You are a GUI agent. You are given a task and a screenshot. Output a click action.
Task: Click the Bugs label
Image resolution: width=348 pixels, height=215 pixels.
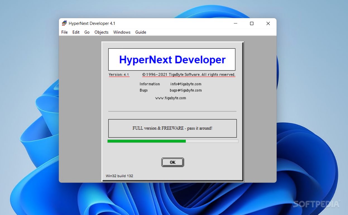click(x=144, y=90)
